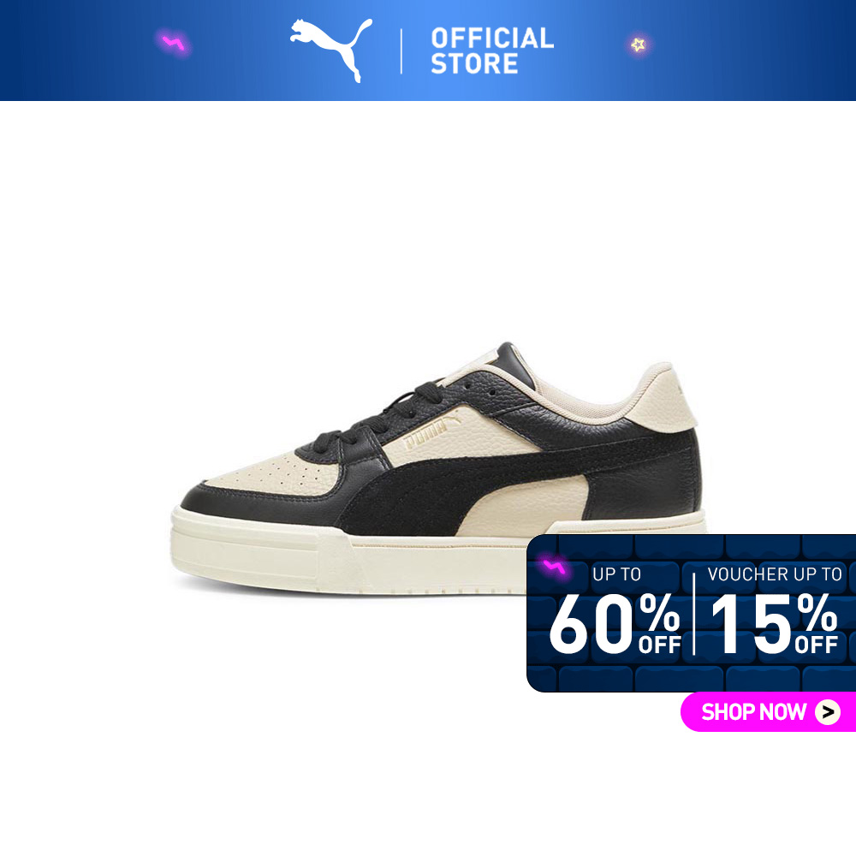Click the gold PUMA logo on shoe
This screenshot has height=856, width=856.
431,431
